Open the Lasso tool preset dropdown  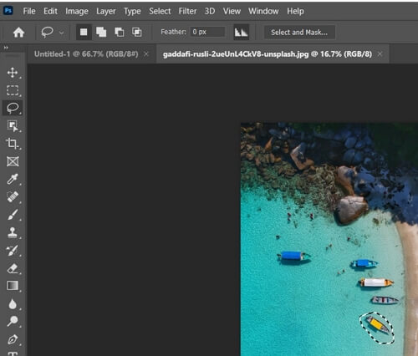tap(61, 33)
